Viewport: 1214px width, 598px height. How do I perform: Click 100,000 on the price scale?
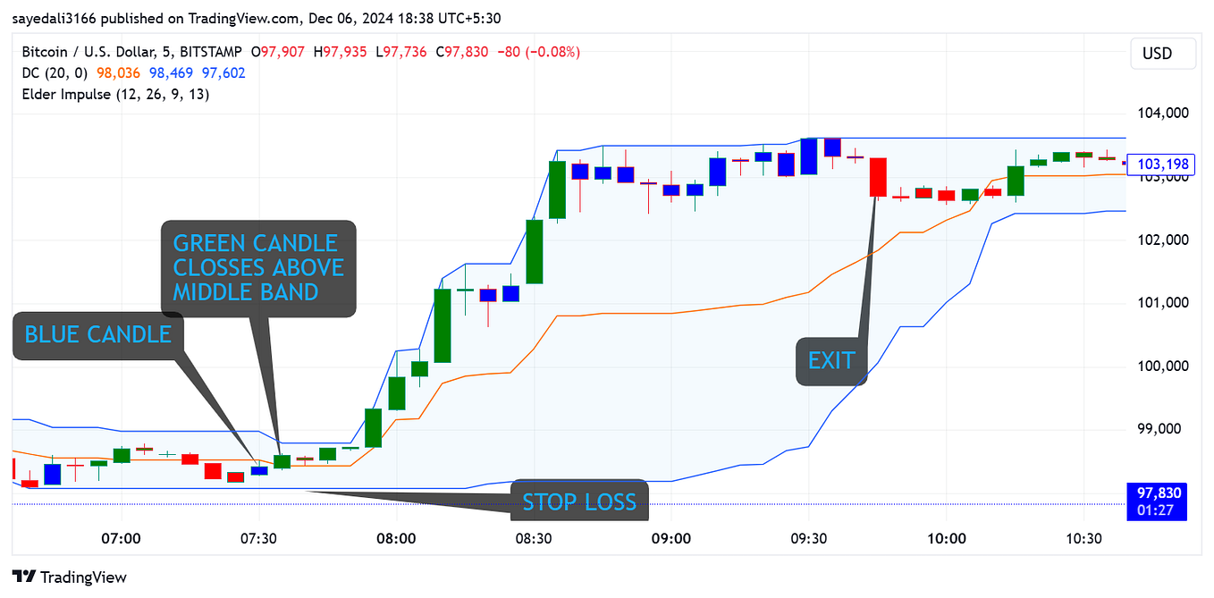click(1163, 366)
